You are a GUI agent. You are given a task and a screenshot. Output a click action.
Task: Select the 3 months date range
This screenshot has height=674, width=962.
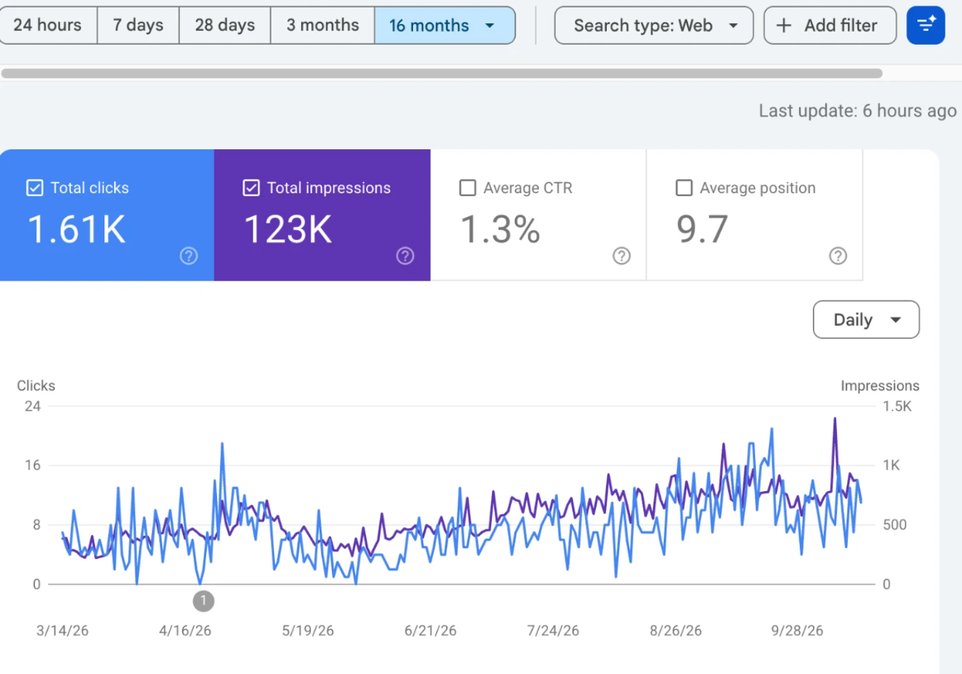(x=322, y=25)
